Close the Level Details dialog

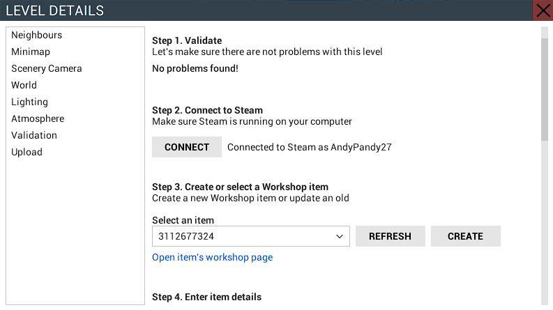click(543, 10)
